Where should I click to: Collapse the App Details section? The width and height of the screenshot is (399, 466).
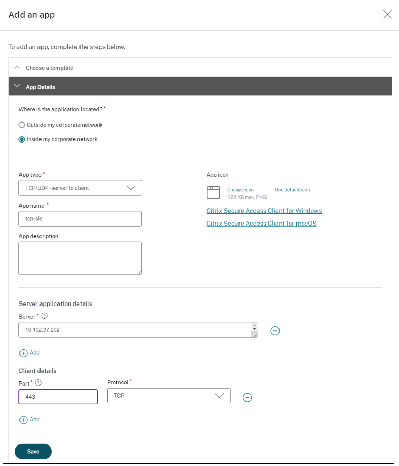click(x=17, y=87)
